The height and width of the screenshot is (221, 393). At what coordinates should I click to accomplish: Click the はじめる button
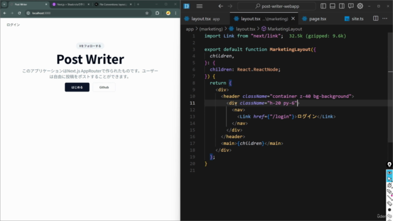pos(77,87)
